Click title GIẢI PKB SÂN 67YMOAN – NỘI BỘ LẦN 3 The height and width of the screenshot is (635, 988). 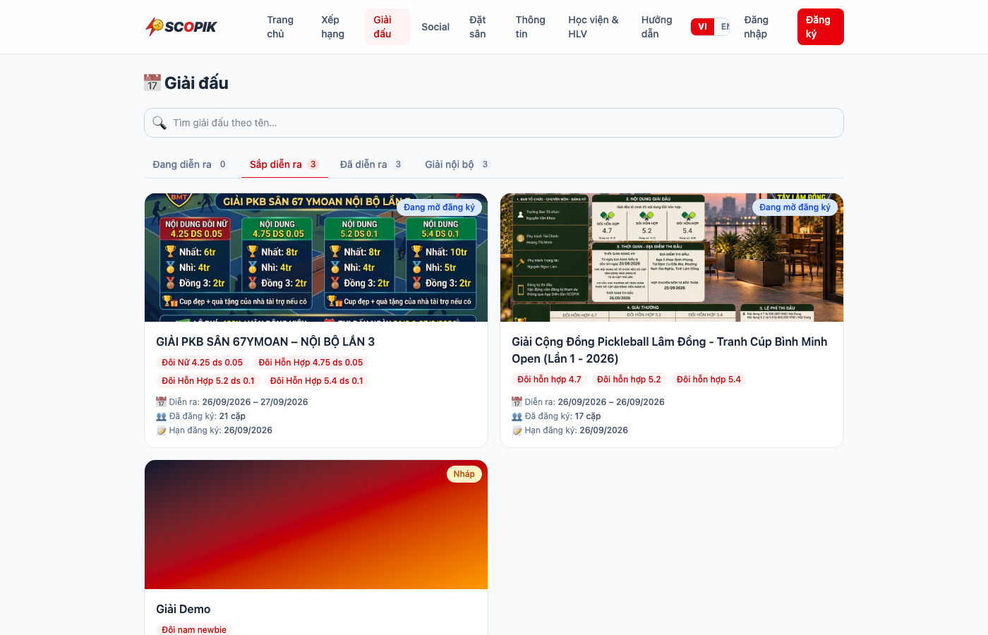coord(265,341)
